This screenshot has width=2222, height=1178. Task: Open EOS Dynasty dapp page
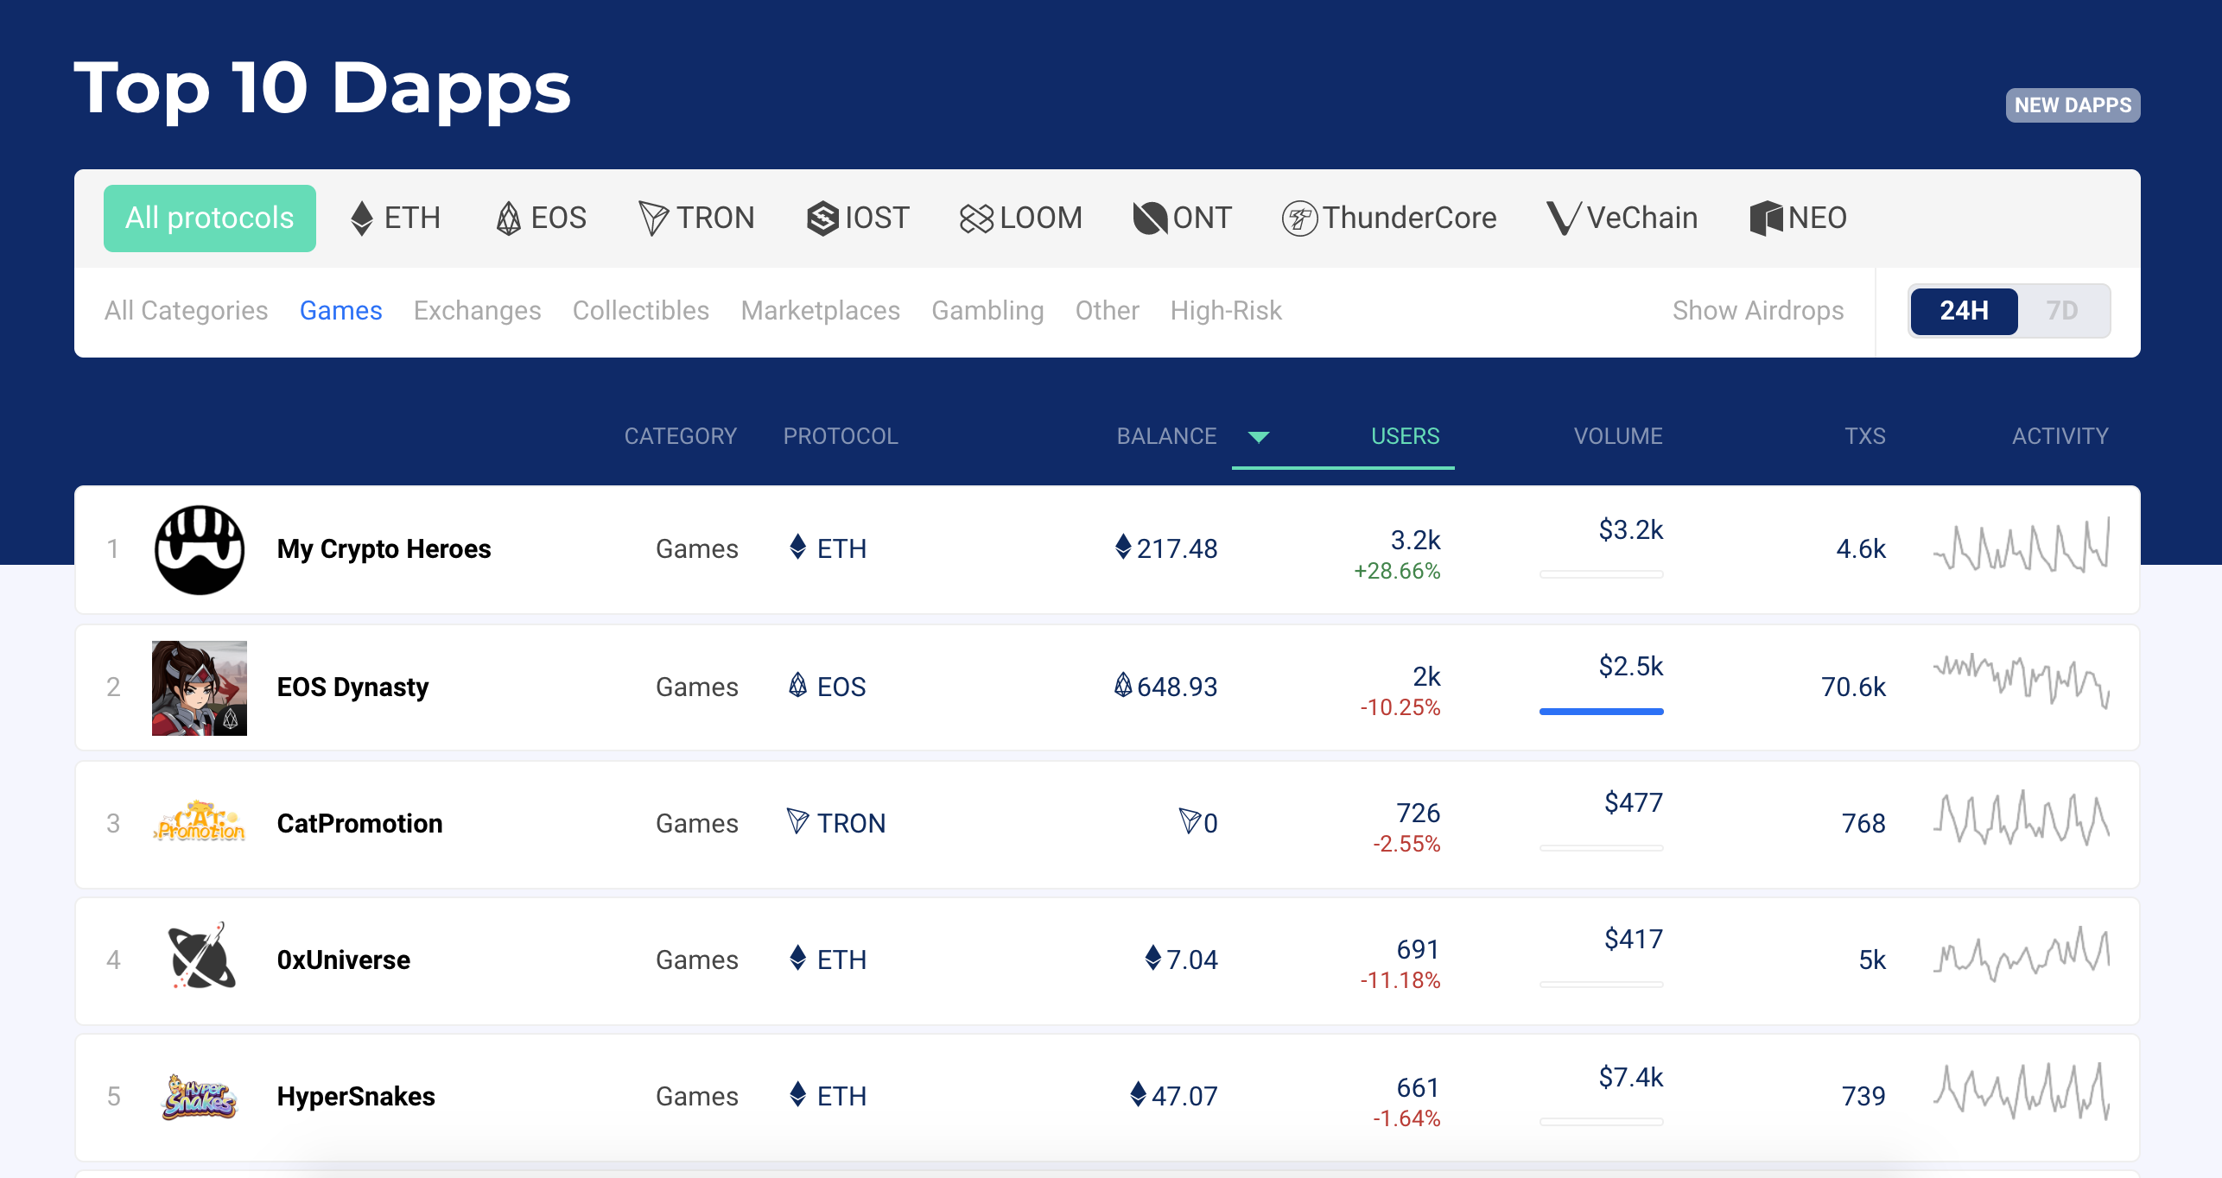[352, 687]
